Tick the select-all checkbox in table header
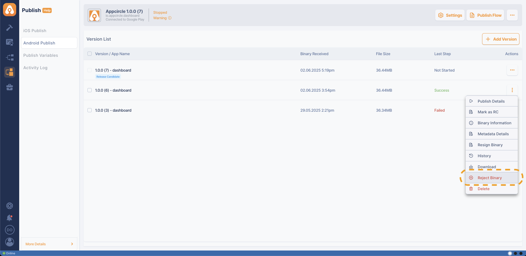 89,54
